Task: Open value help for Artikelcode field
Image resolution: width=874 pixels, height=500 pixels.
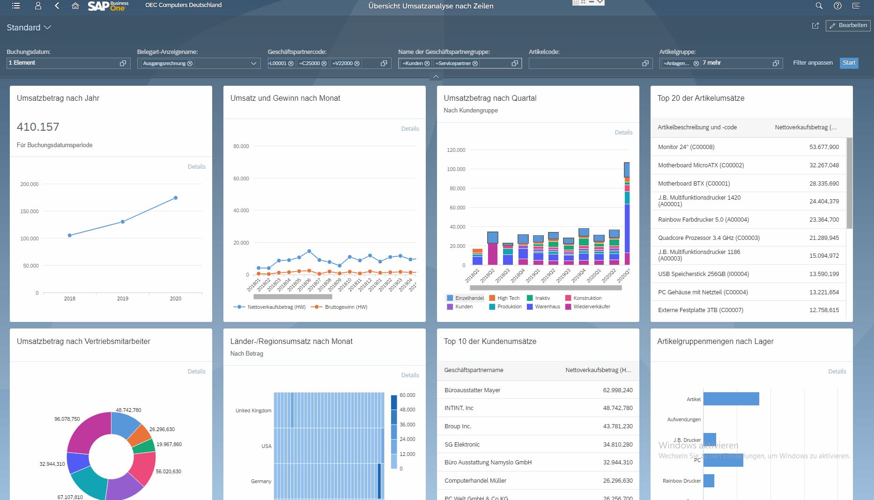Action: [x=645, y=63]
